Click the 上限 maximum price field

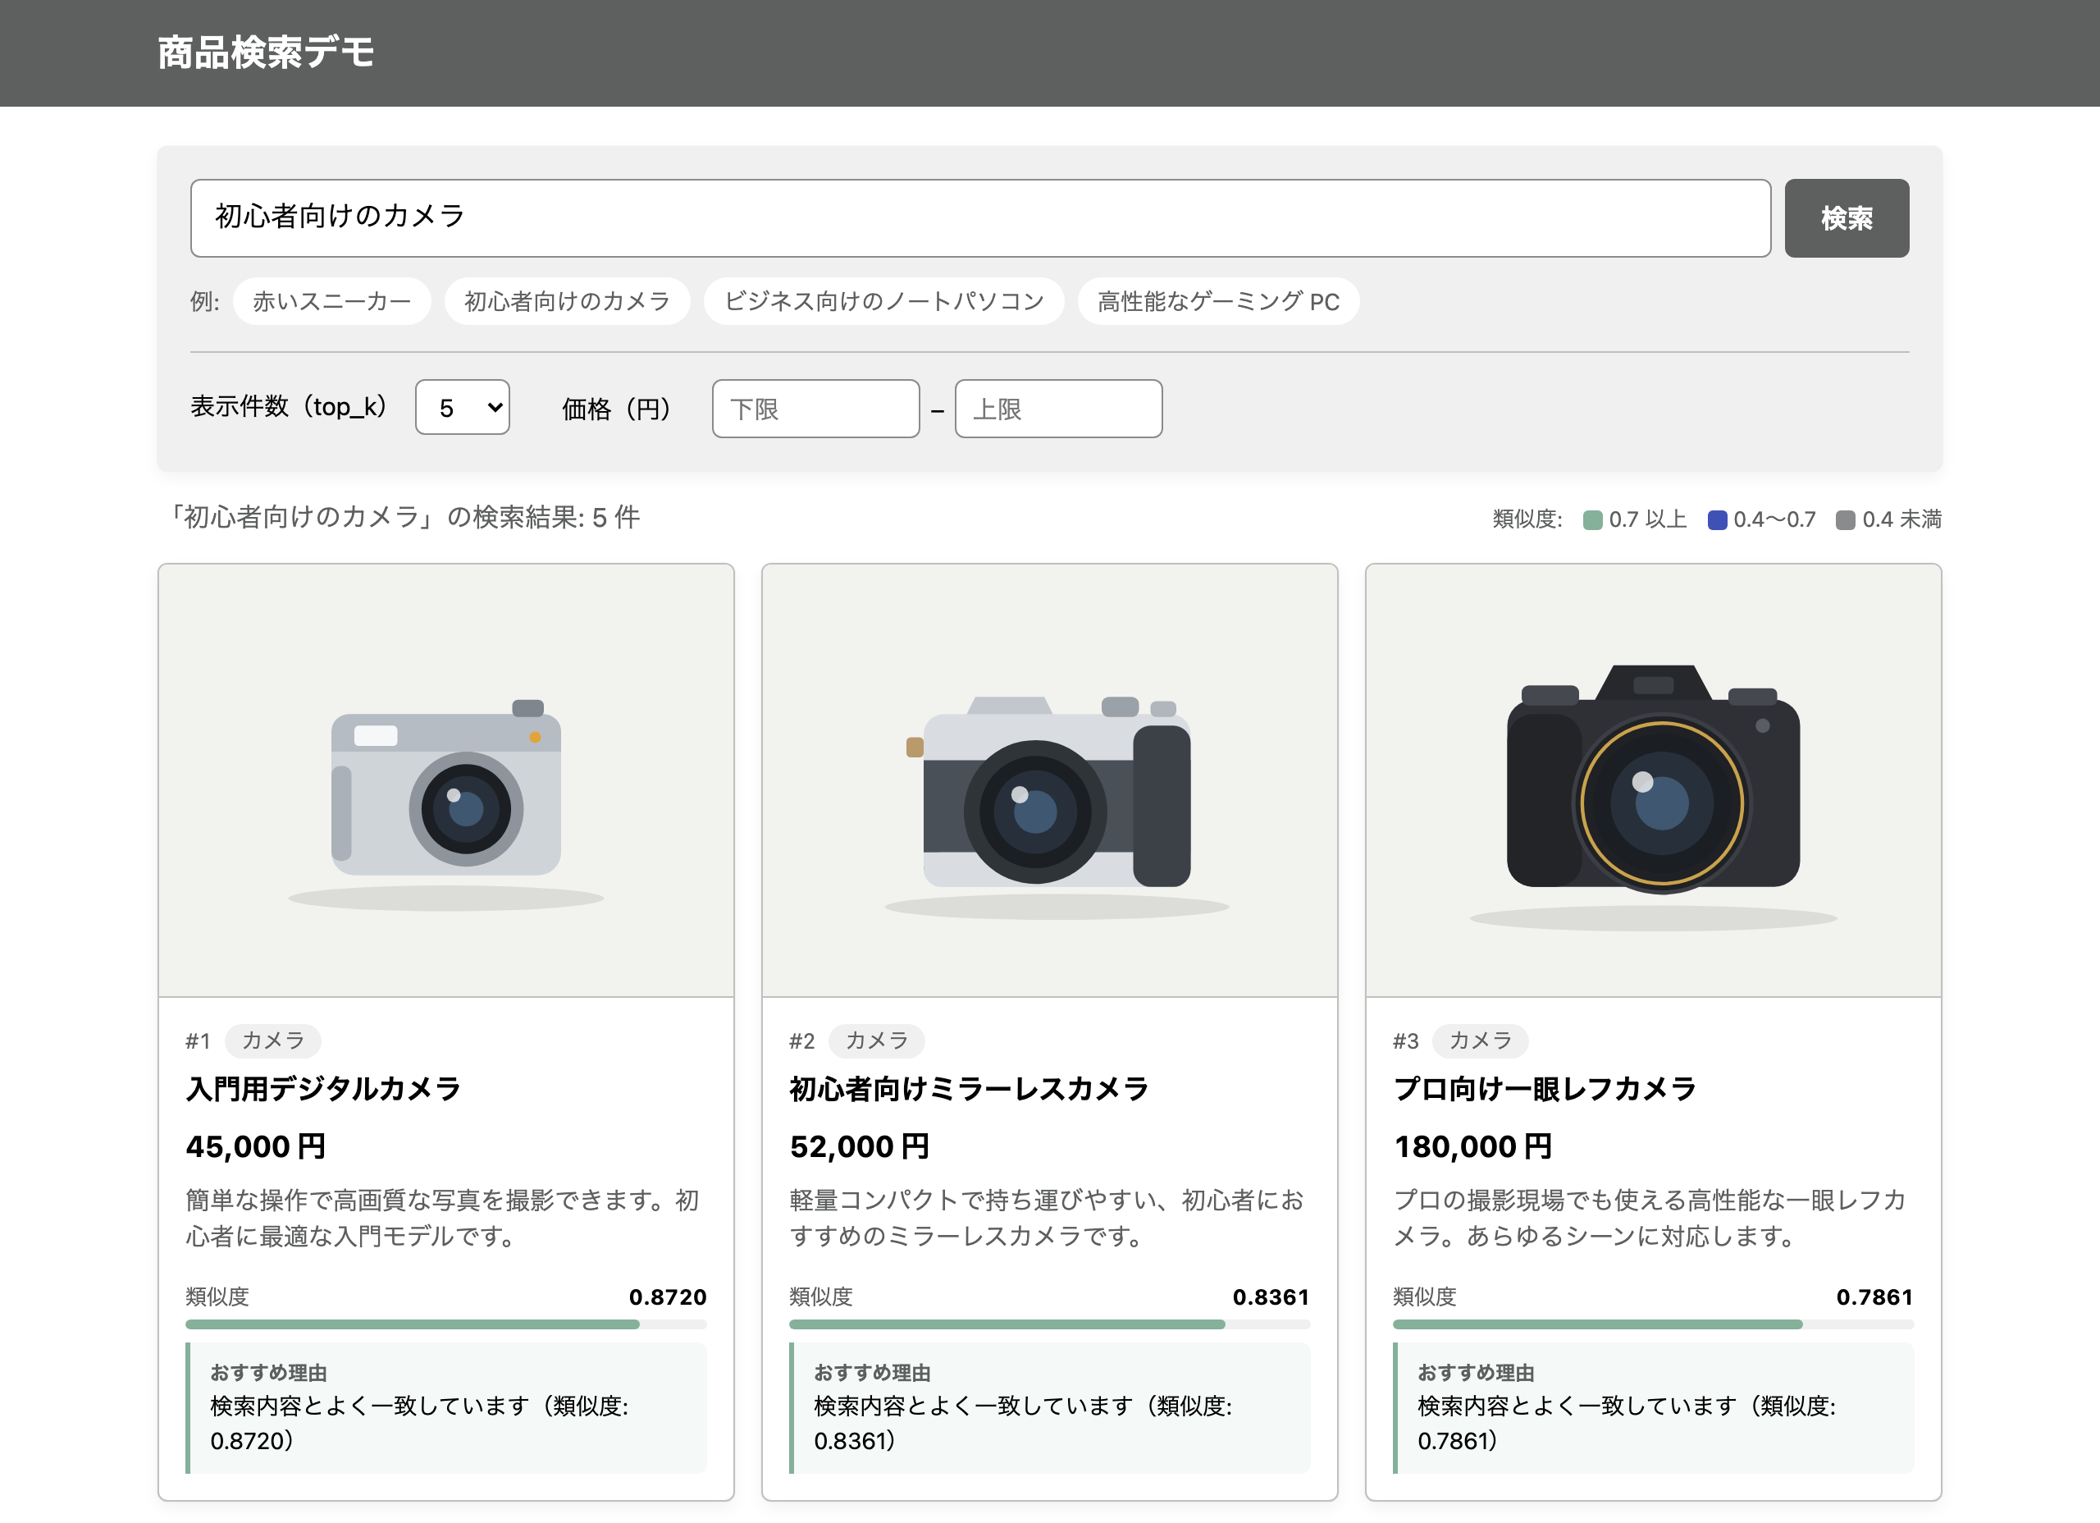tap(1058, 409)
